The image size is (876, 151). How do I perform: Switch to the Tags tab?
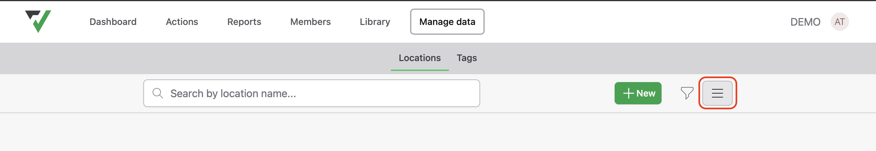coord(466,58)
